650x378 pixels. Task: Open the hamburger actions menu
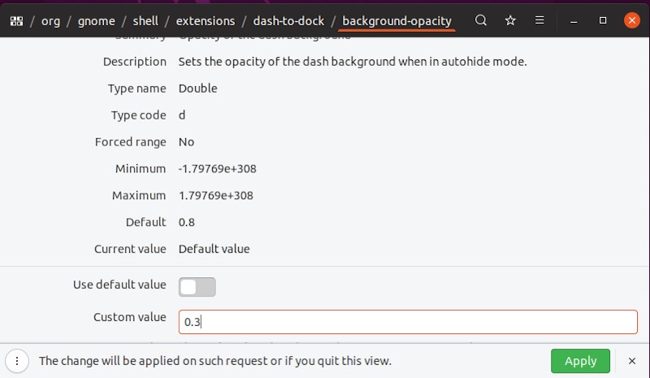pyautogui.click(x=539, y=21)
